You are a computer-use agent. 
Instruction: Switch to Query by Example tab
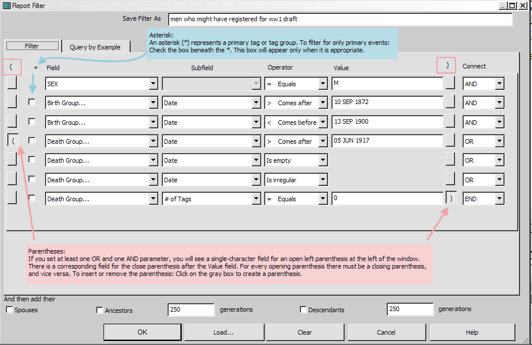click(95, 47)
